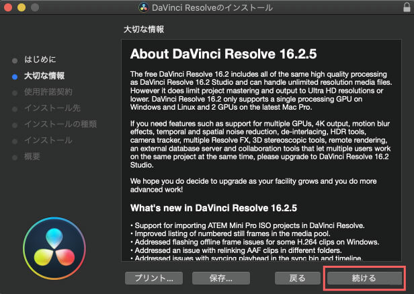
Task: Click the 大切な情報 title above text pane
Action: [x=144, y=29]
